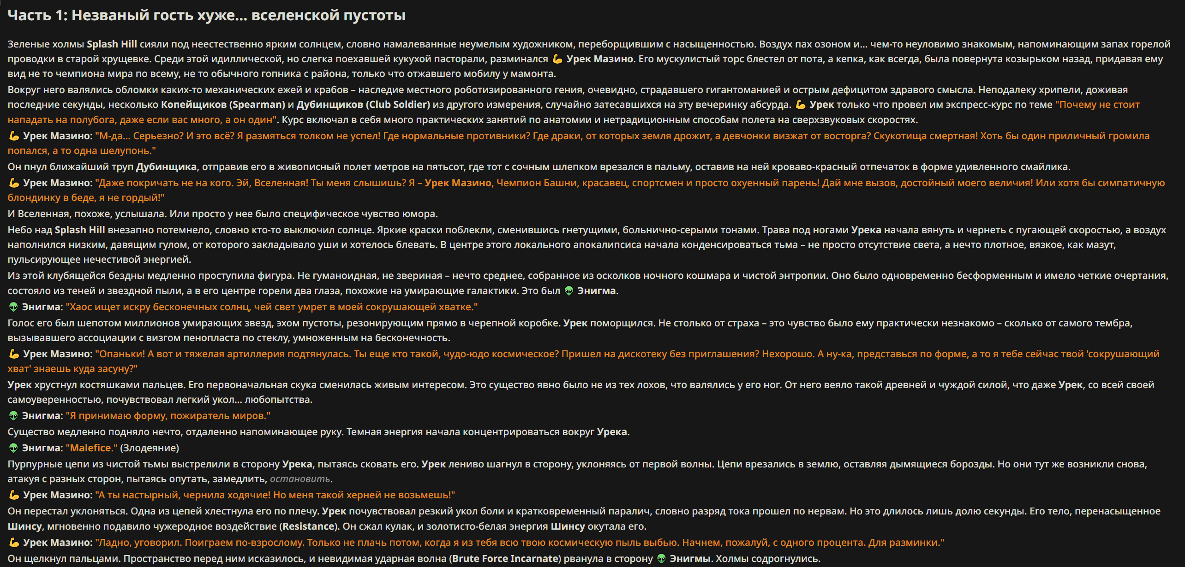1185x567 pixels.
Task: Click the text "Он пнул ближайший труп"
Action: coord(70,167)
